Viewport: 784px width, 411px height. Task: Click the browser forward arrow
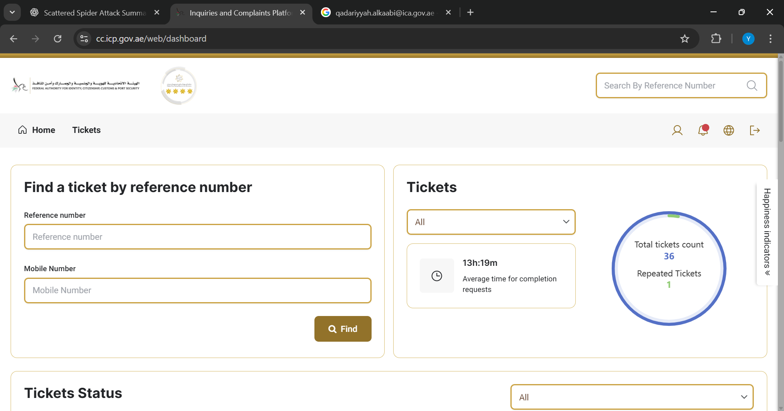tap(36, 39)
